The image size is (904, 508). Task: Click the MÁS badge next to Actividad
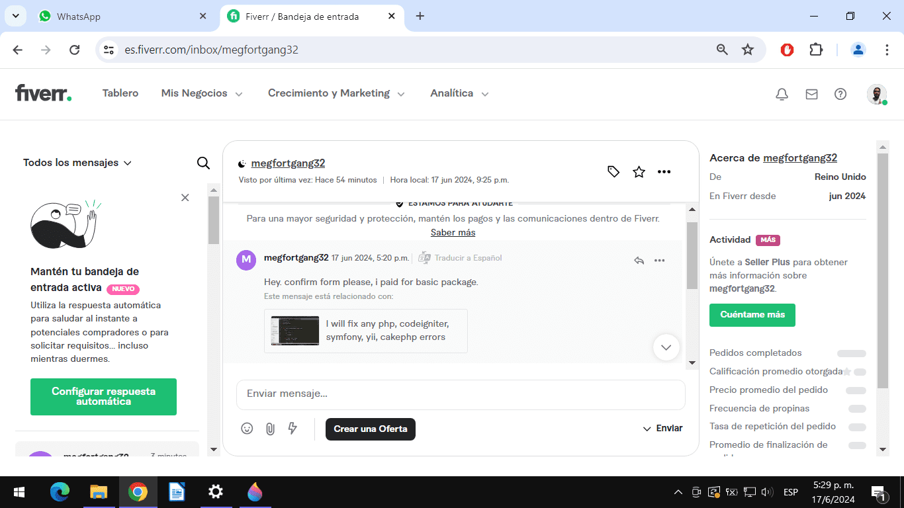pyautogui.click(x=768, y=240)
